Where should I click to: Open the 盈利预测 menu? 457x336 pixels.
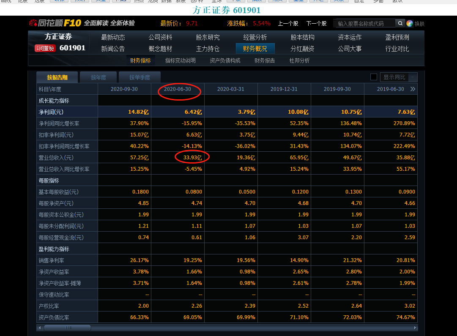[397, 37]
